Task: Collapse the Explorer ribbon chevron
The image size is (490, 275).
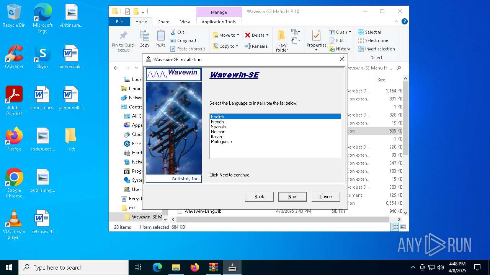Action: coord(397,22)
